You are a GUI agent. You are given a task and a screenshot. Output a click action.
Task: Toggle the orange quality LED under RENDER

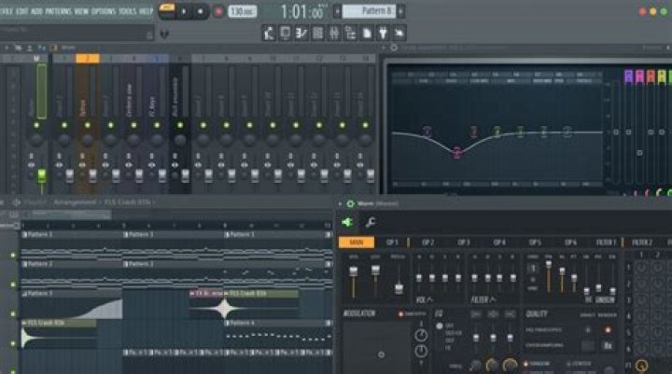click(x=608, y=330)
